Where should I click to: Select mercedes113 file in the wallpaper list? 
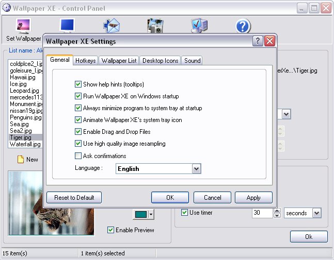pos(25,97)
